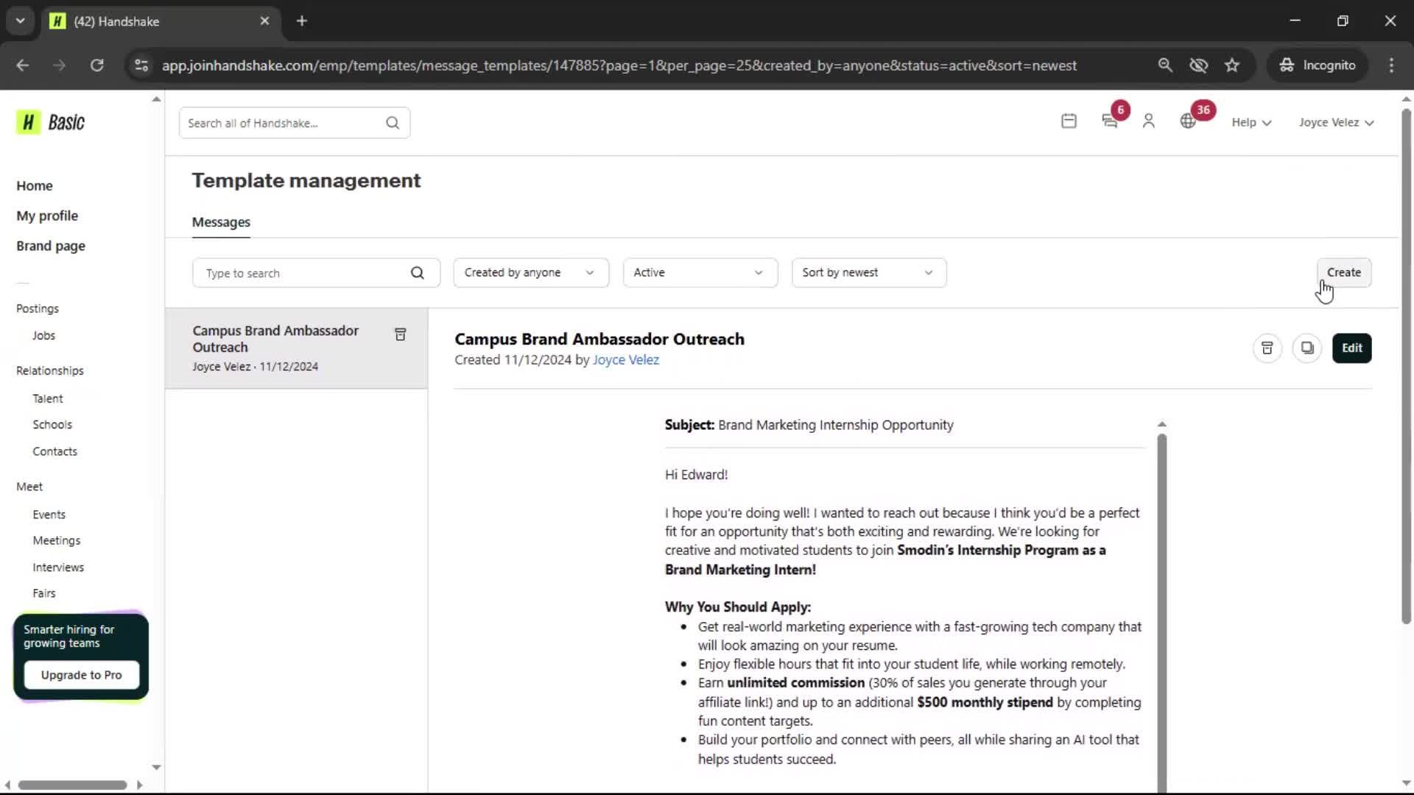
Task: Open Contacts in sidebar
Action: pos(55,451)
